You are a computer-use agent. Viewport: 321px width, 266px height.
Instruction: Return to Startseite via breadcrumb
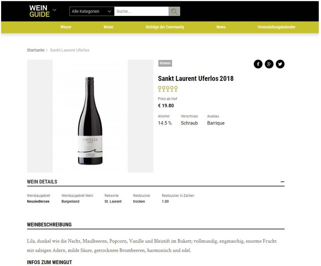(x=36, y=50)
